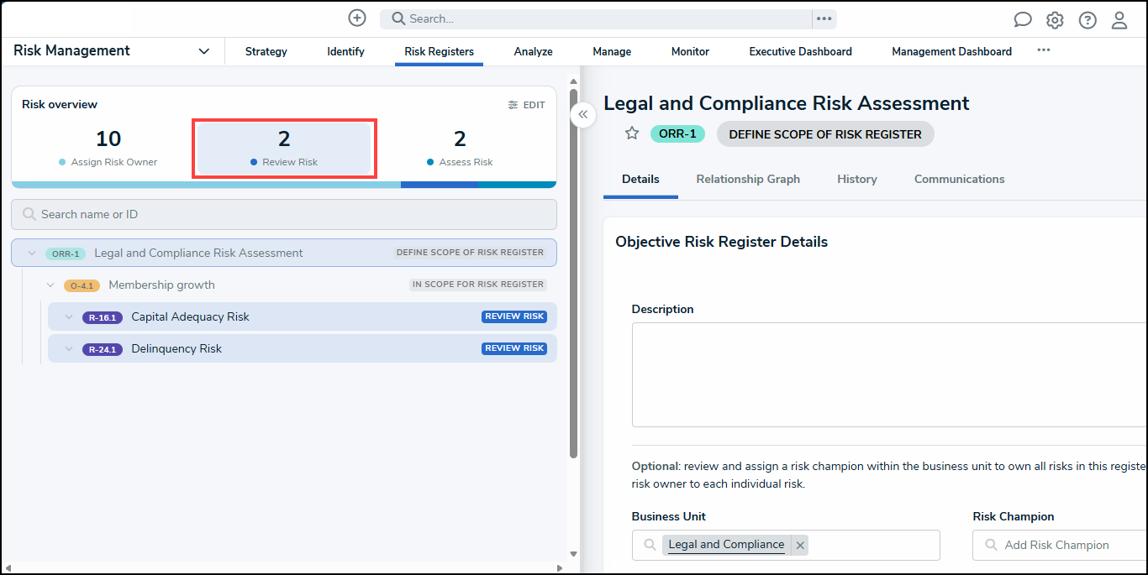The image size is (1148, 575).
Task: Collapse the left panel with double-chevron
Action: pos(583,116)
